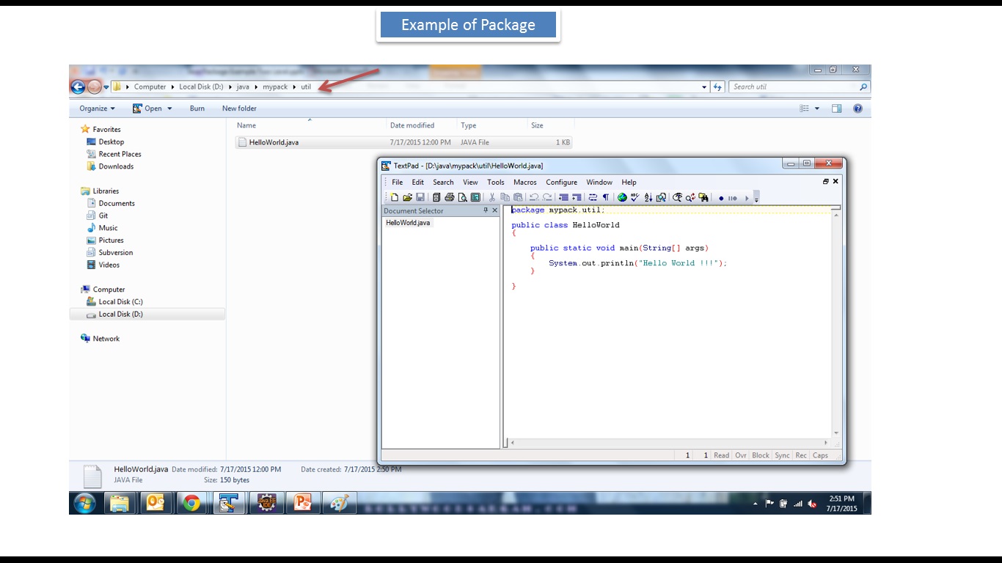Refresh the Explorer folder view
The width and height of the screenshot is (1002, 563).
pyautogui.click(x=718, y=87)
